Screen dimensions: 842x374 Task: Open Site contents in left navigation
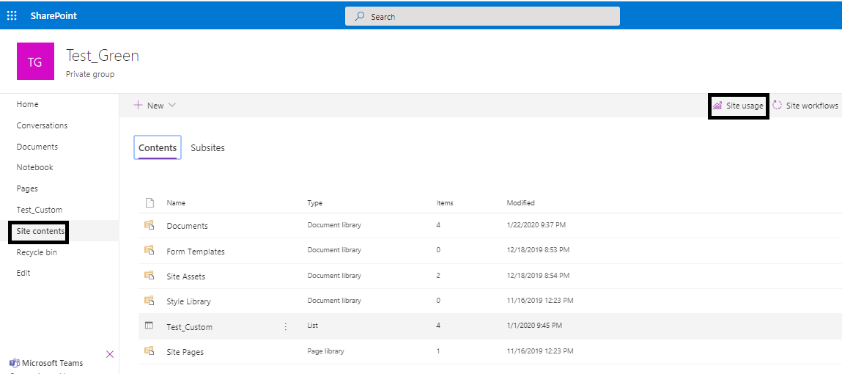point(40,231)
